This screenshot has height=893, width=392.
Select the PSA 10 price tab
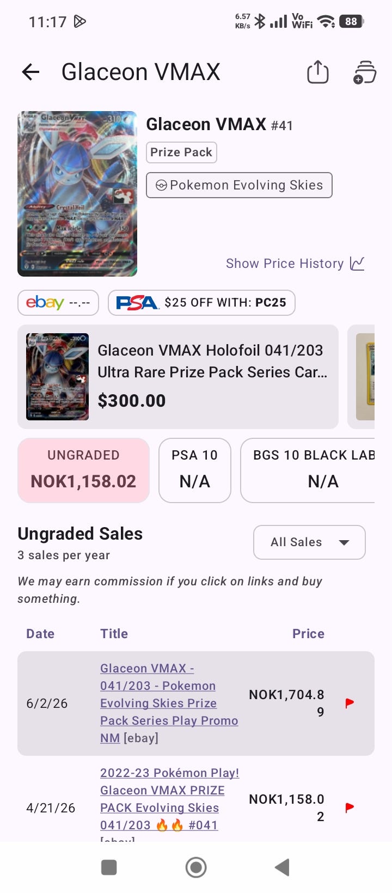click(195, 470)
